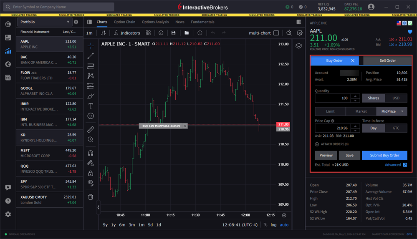417x239 pixels.
Task: Select the text annotation tool
Action: [x=91, y=106]
